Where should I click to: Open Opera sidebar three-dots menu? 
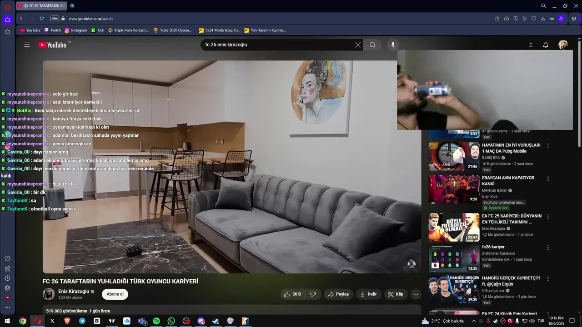click(7, 307)
